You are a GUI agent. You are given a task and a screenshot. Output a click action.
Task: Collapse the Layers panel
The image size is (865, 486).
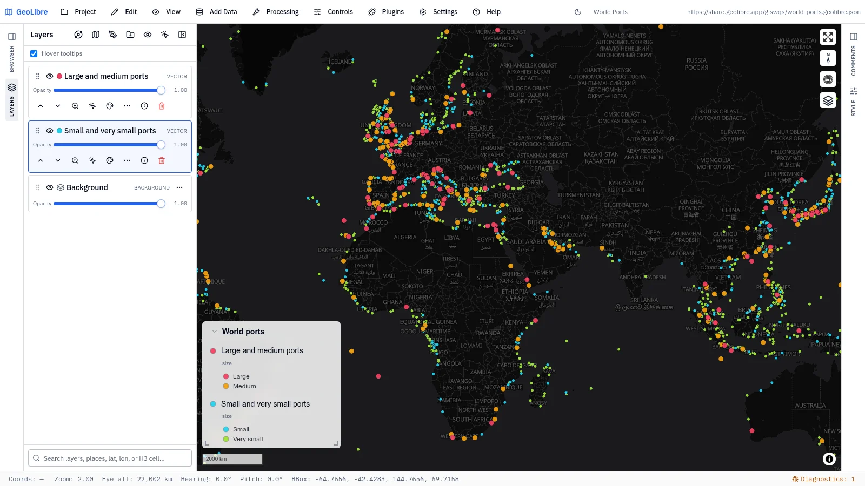pos(182,35)
